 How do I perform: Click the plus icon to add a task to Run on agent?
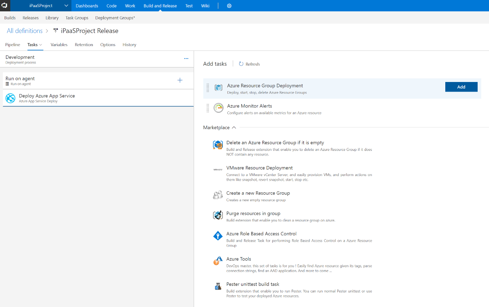[180, 80]
